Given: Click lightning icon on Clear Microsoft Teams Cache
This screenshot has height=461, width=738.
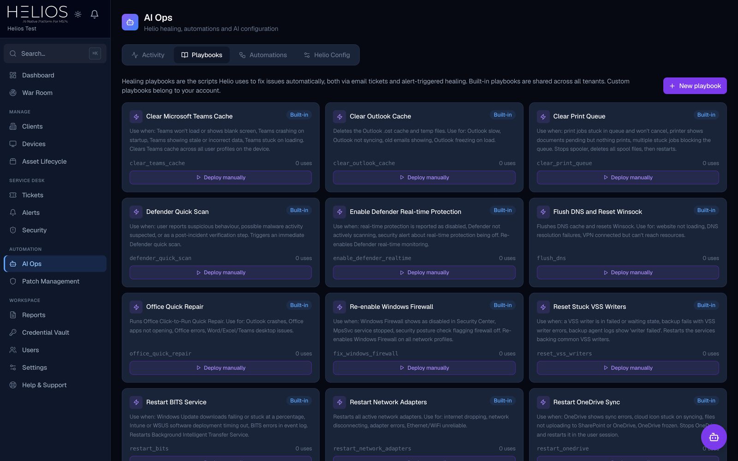Looking at the screenshot, I should 136,117.
